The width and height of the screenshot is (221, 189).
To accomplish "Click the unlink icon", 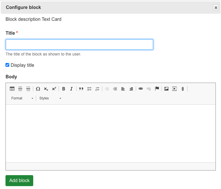I will click(x=149, y=89).
